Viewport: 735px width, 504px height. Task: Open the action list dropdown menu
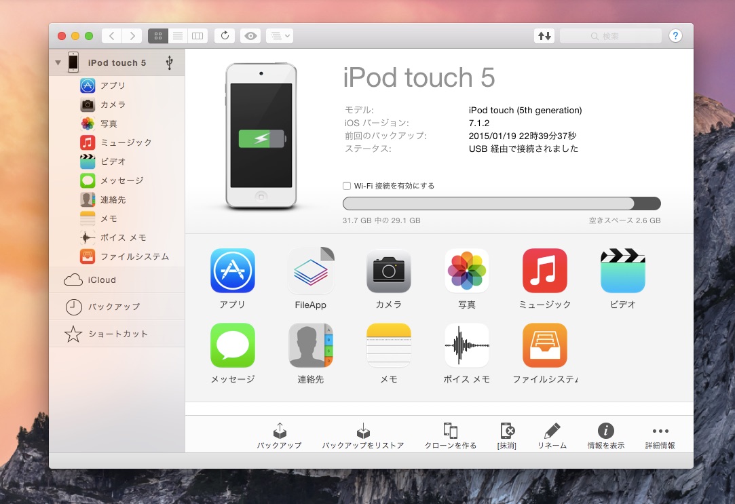[x=280, y=35]
